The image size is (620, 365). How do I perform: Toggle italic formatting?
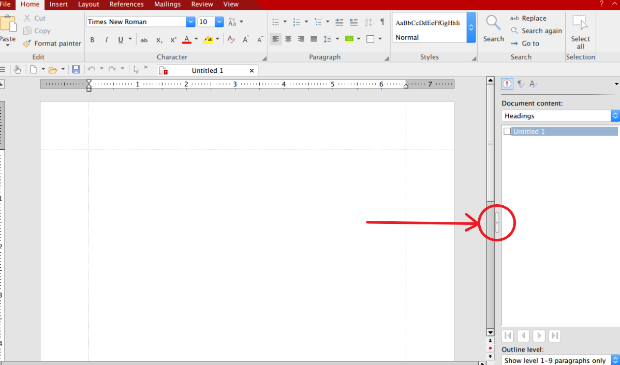(107, 40)
